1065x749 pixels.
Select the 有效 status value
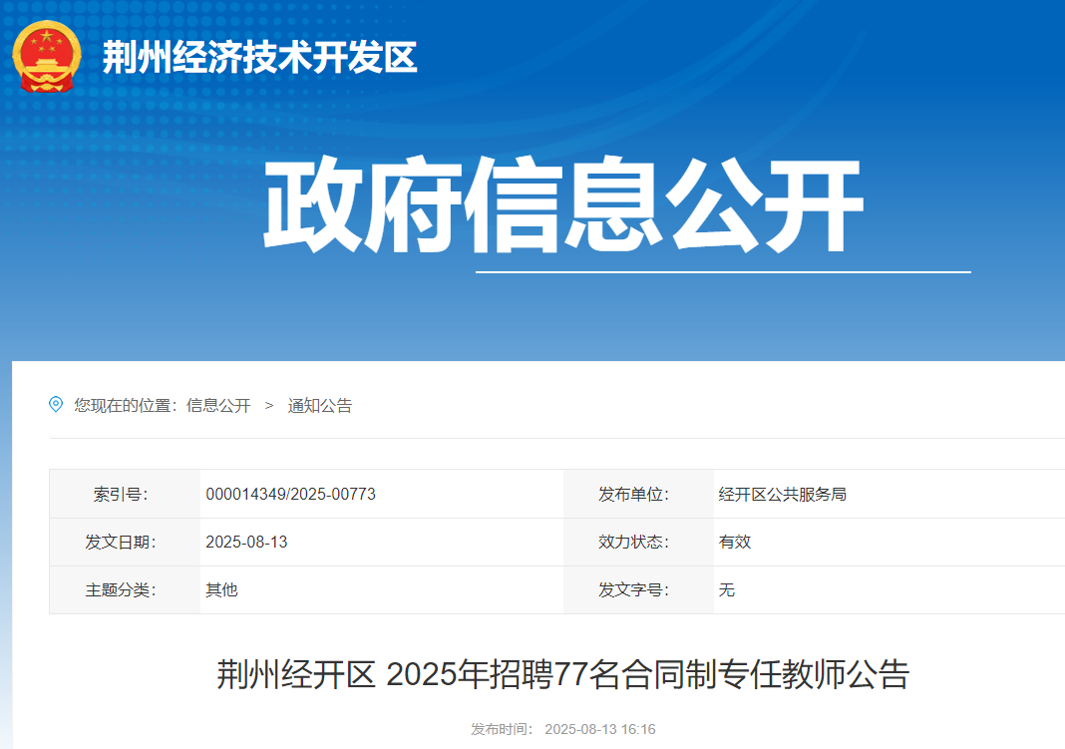click(x=735, y=542)
